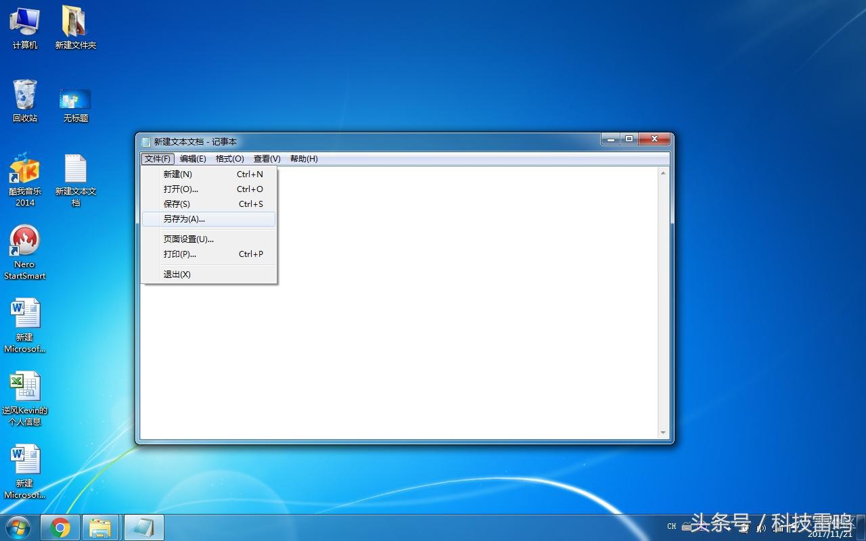The height and width of the screenshot is (541, 866).
Task: Open the file explorer taskbar icon
Action: tap(100, 527)
